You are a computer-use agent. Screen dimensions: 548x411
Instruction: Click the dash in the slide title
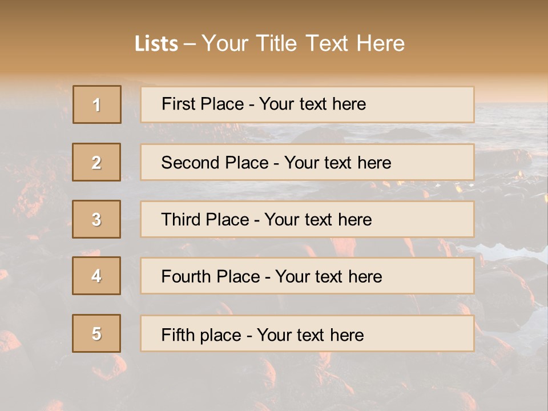[x=190, y=44]
